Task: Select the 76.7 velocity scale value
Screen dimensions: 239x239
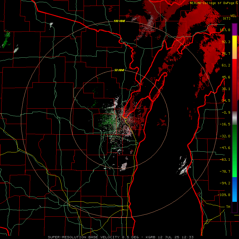Action: 226,53
